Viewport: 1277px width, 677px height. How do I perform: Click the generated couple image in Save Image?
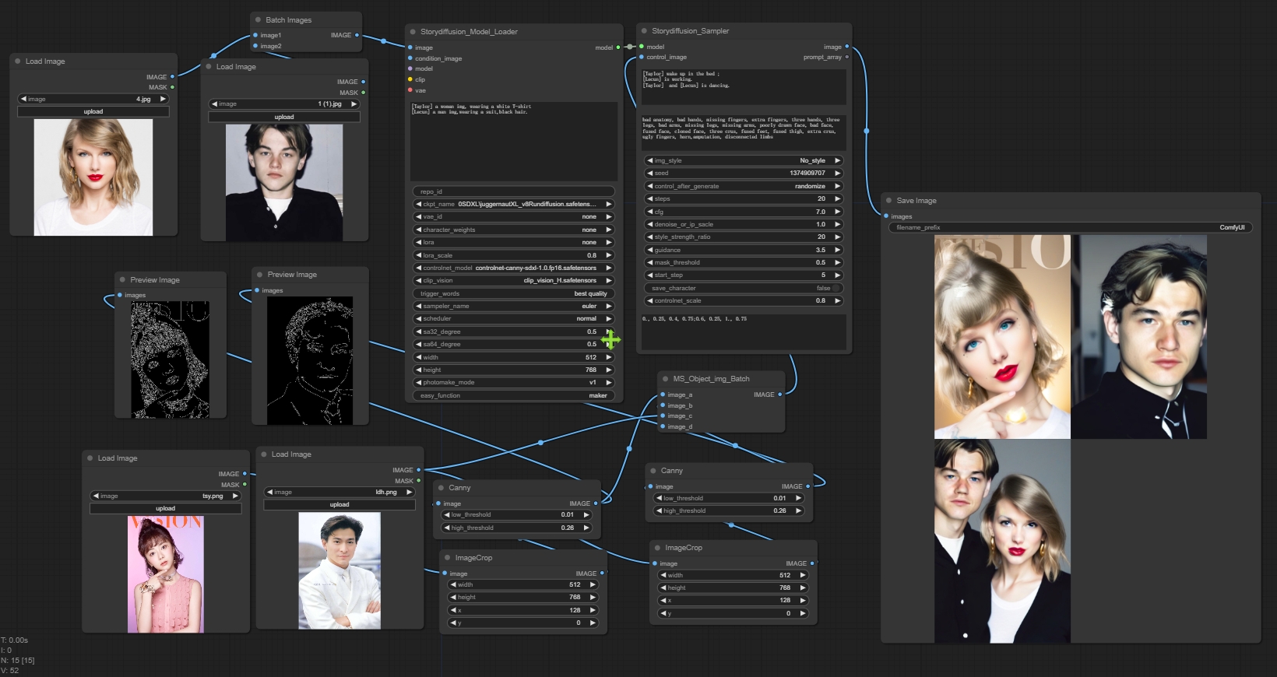pyautogui.click(x=1002, y=541)
